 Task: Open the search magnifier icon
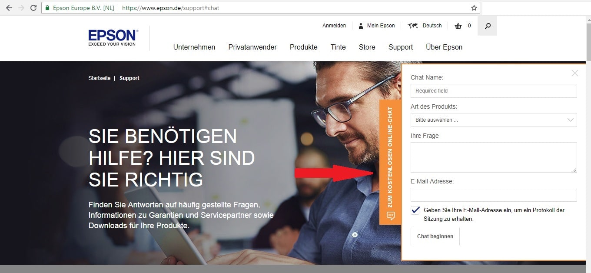pos(488,26)
